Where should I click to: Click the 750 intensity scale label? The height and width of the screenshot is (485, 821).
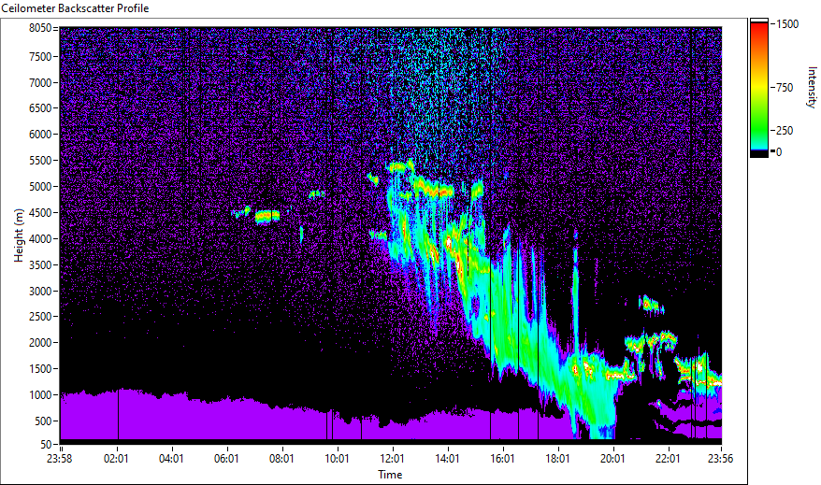[785, 88]
